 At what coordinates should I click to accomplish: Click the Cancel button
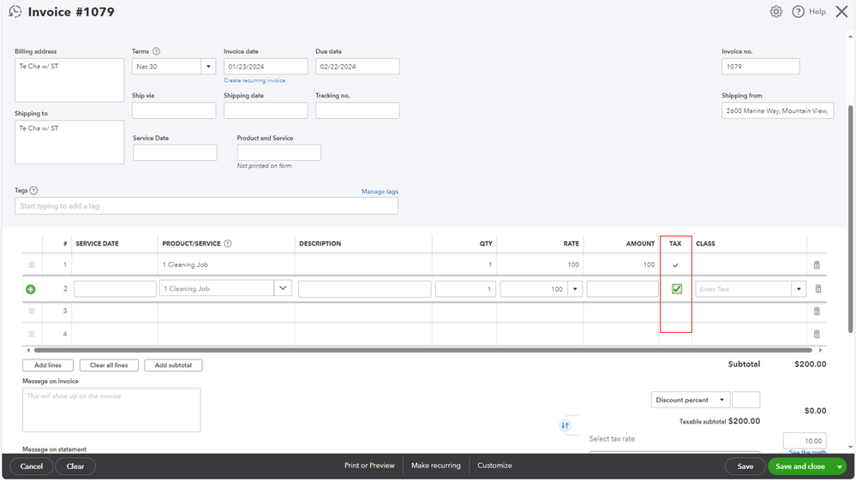point(31,466)
